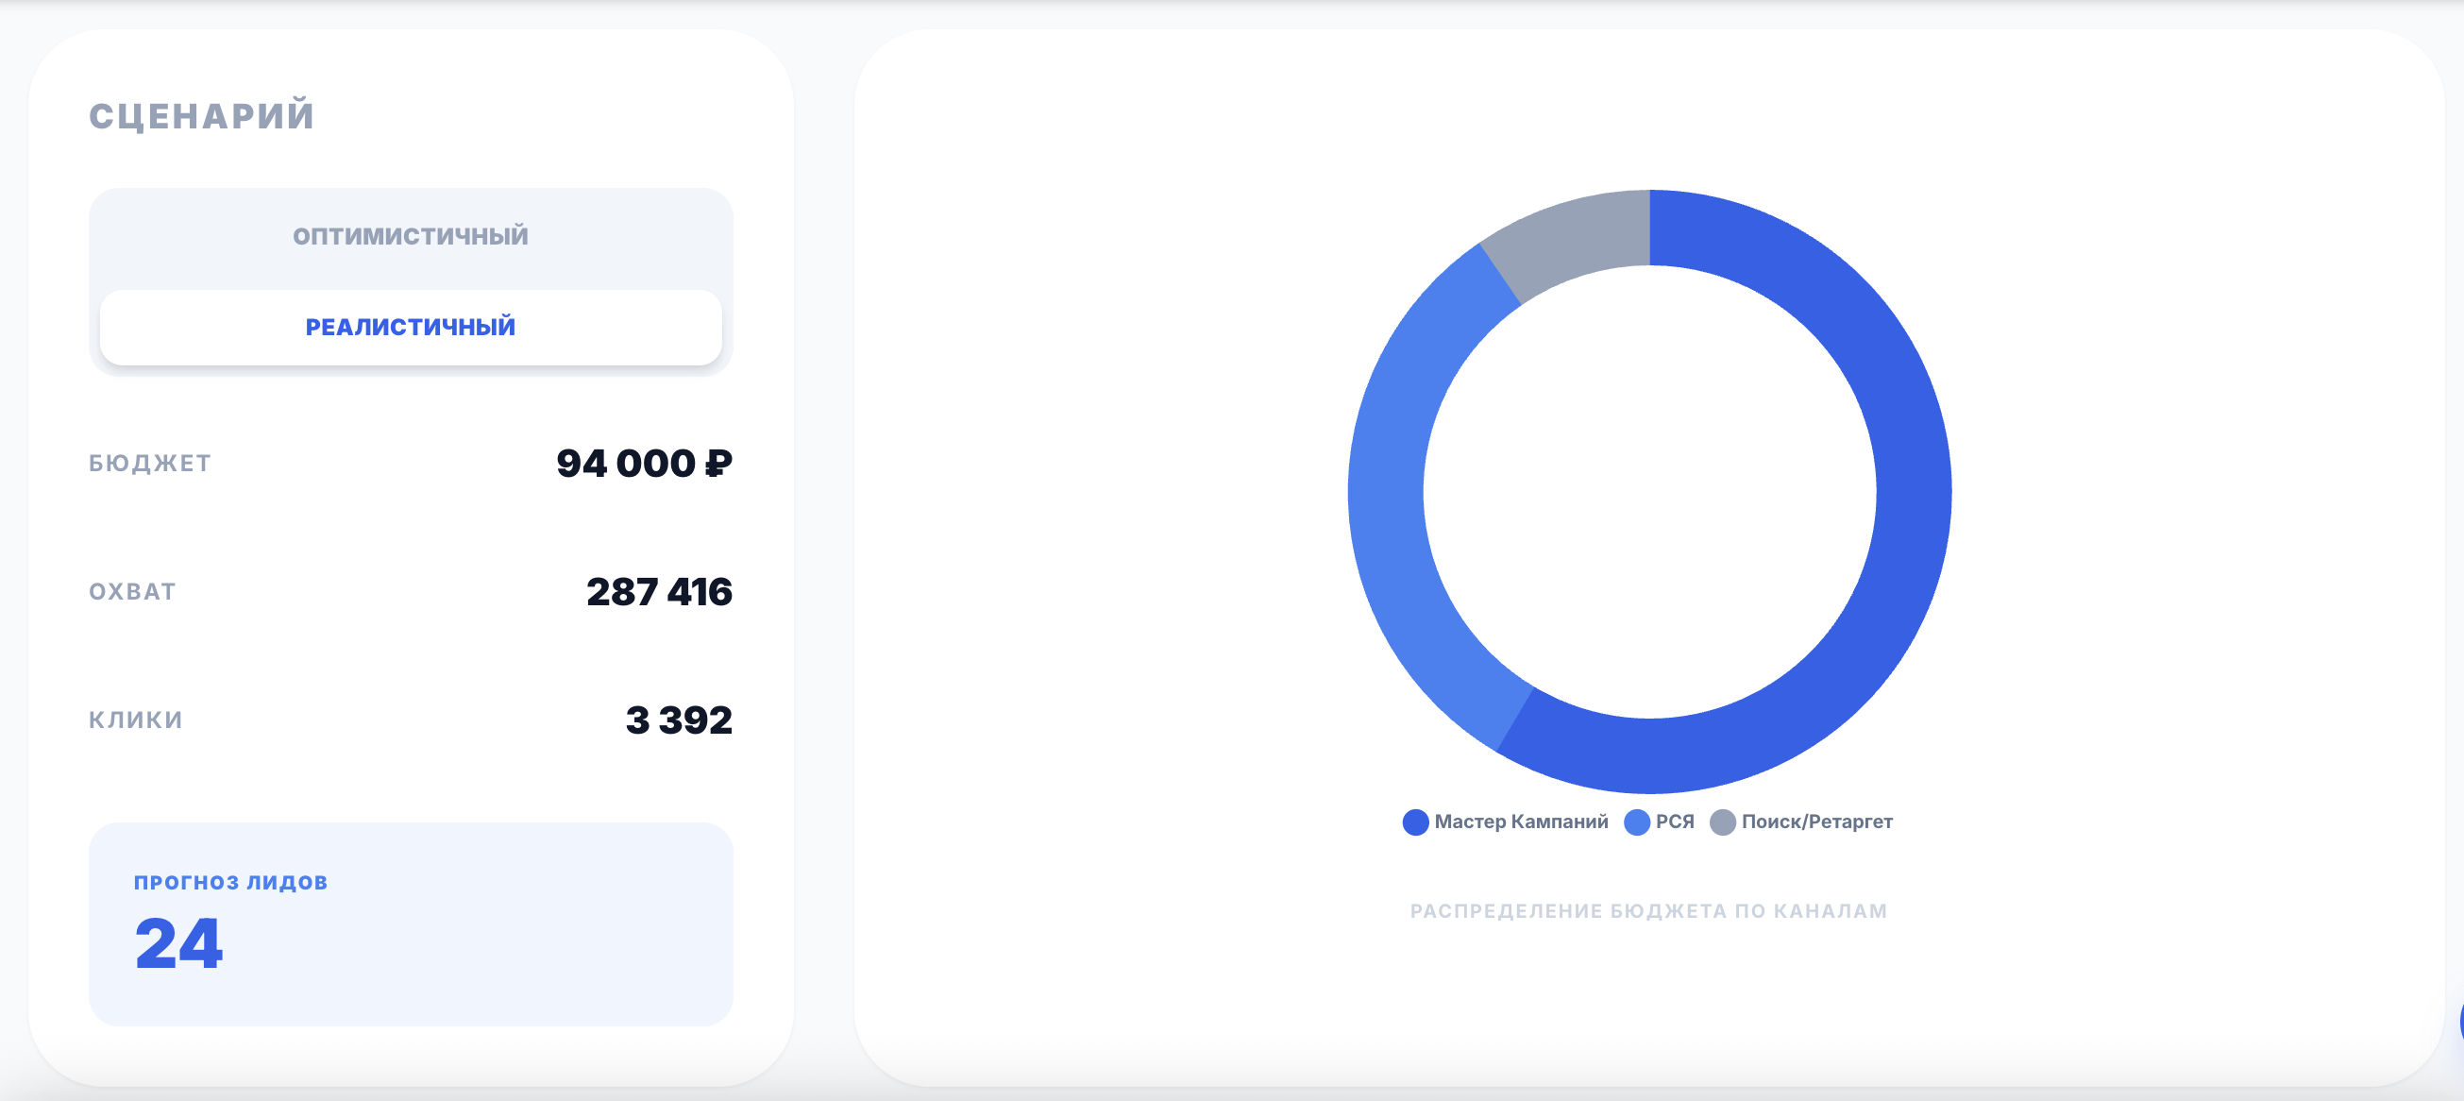Select the Оптимистичный scenario option
Screen dimensions: 2464x1101
tap(411, 236)
